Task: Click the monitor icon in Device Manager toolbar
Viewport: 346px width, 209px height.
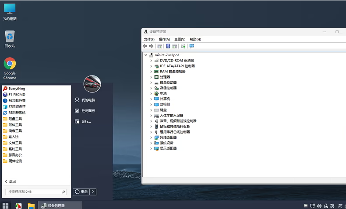Action: click(x=192, y=46)
